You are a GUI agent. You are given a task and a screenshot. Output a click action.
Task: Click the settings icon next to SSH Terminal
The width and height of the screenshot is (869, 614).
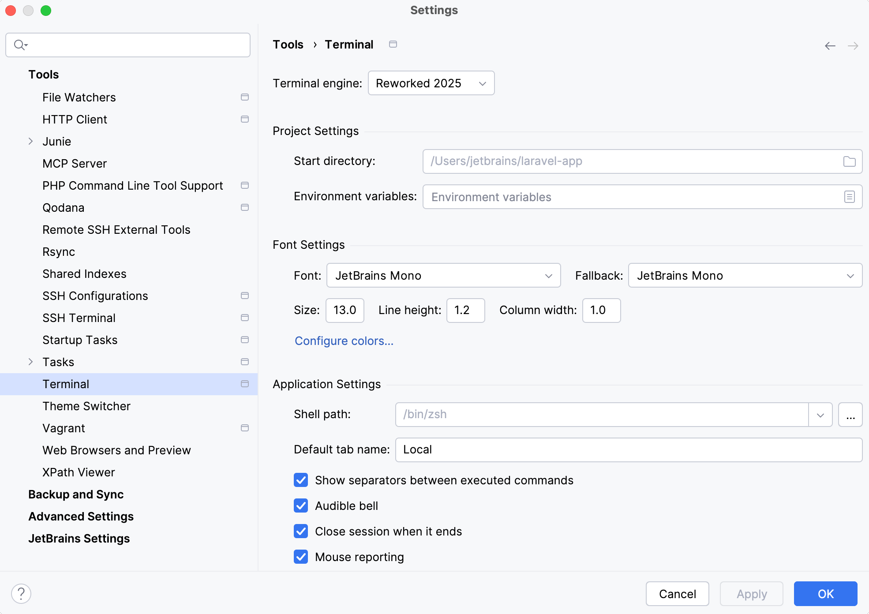(244, 318)
